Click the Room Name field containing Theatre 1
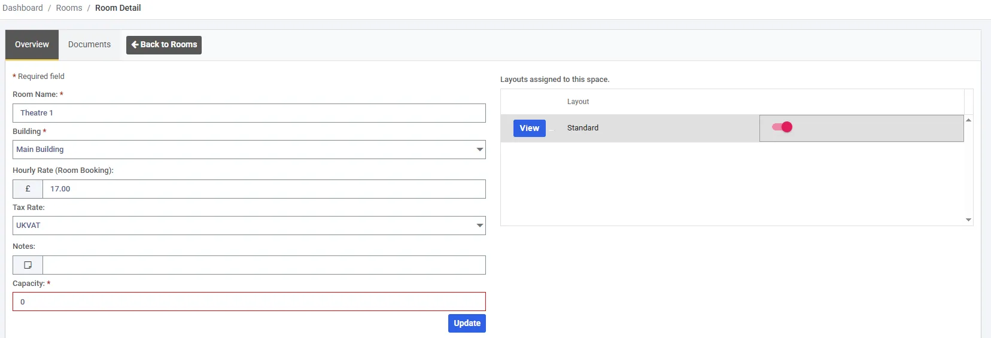 point(249,113)
